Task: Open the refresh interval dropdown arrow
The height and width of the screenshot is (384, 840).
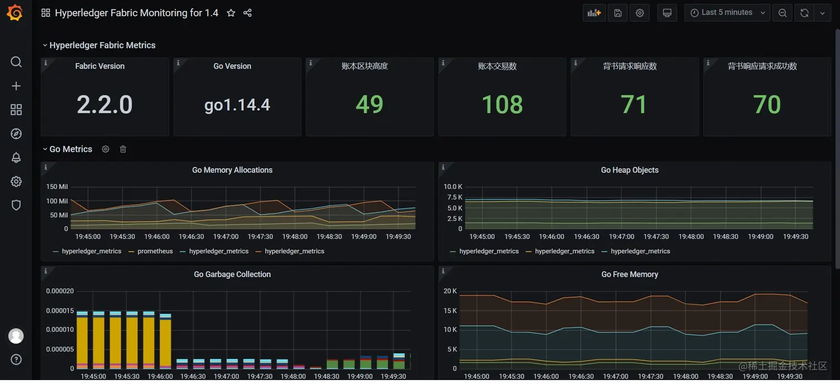Action: tap(823, 13)
